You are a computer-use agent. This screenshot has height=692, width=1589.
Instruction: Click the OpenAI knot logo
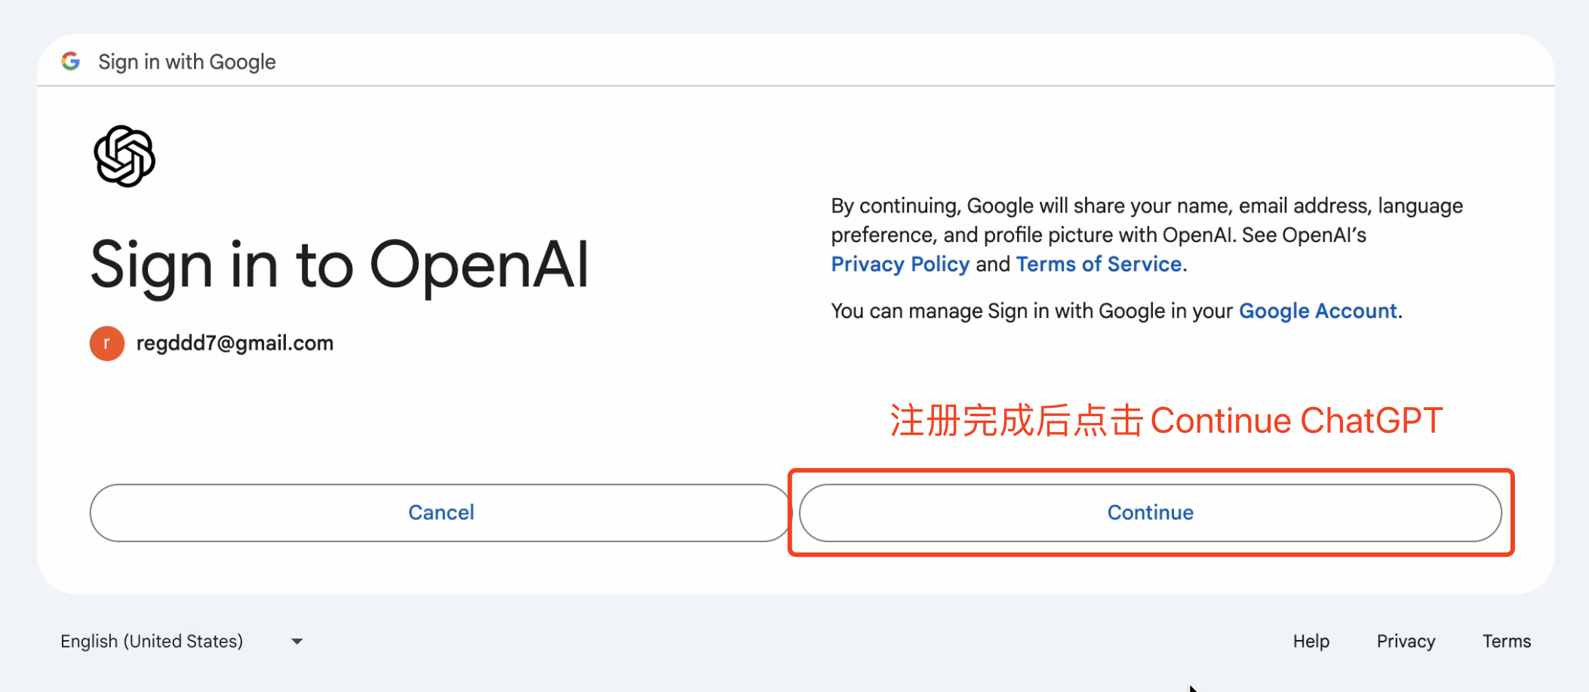point(124,156)
